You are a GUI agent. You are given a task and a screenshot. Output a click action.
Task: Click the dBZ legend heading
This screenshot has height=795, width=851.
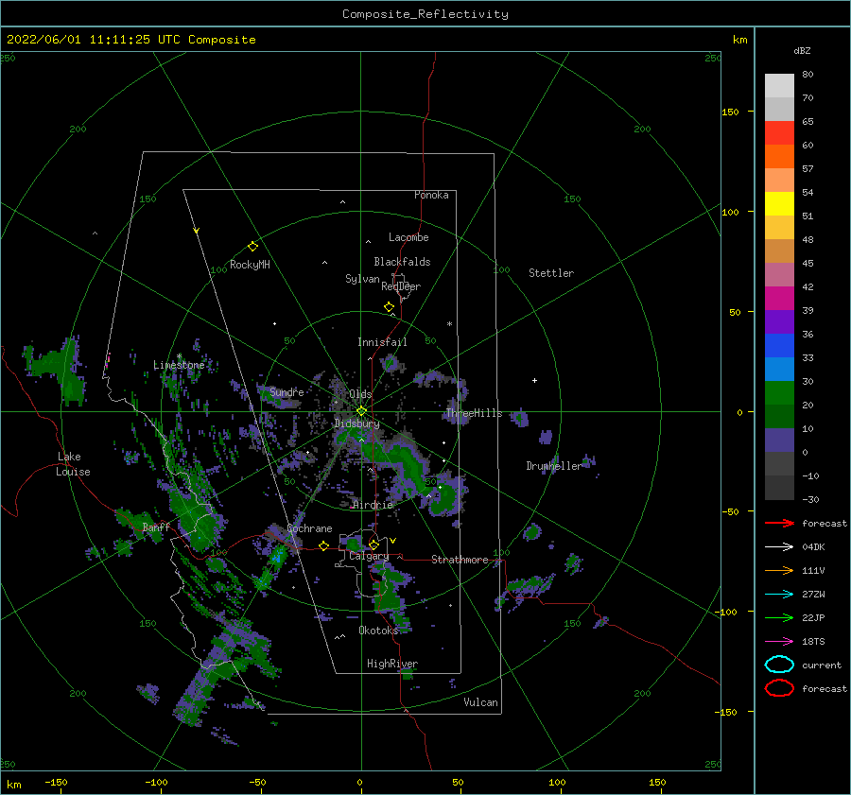pos(802,51)
